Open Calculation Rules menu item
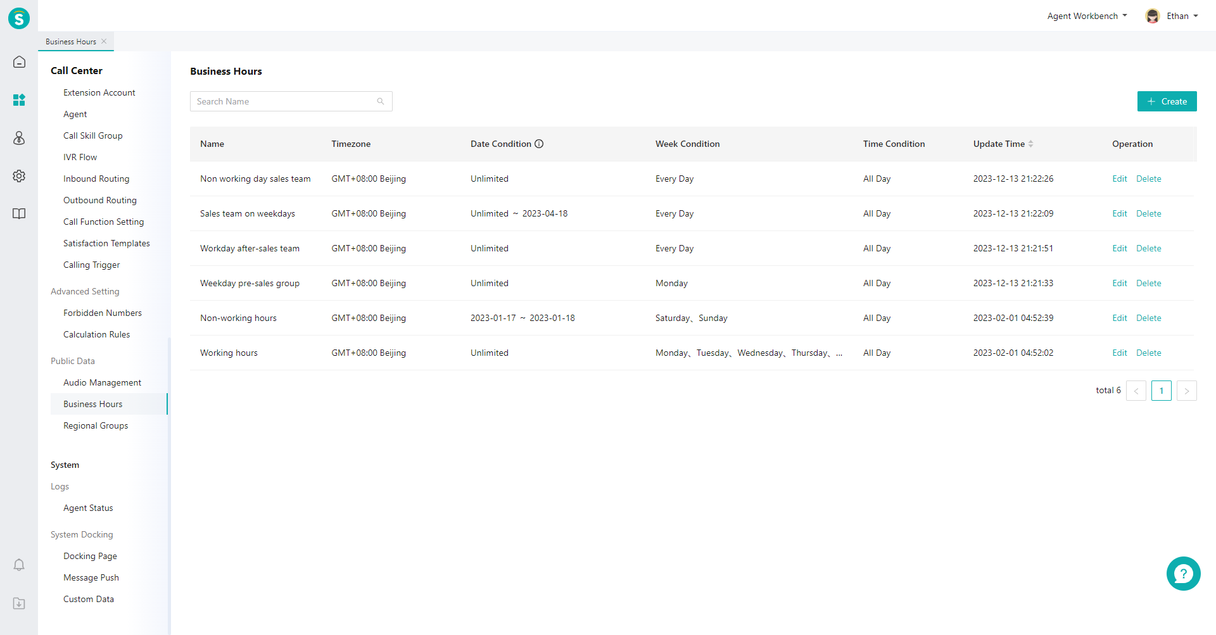Viewport: 1216px width, 635px height. click(x=97, y=334)
